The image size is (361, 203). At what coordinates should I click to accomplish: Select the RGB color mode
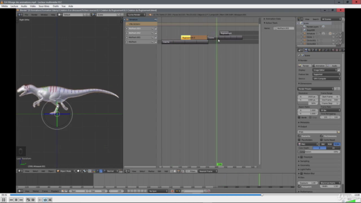[x=330, y=144]
